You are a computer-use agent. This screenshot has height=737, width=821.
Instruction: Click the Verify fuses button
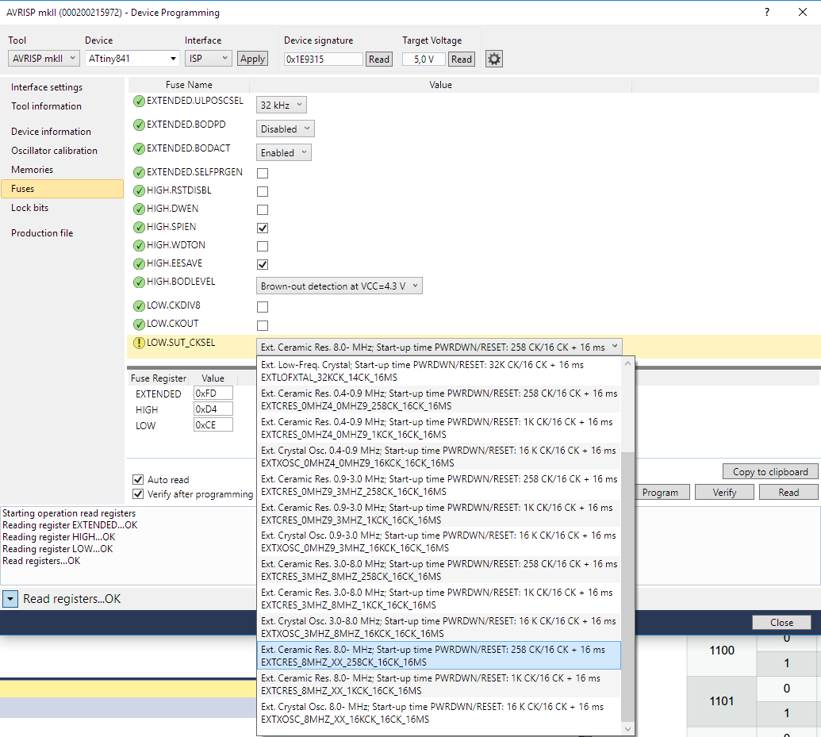click(x=724, y=493)
